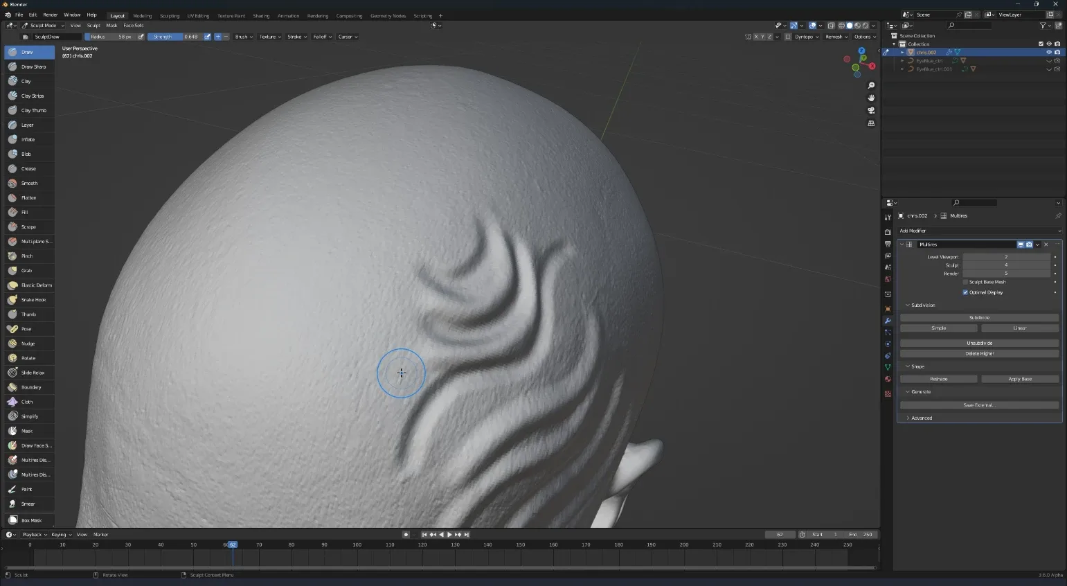Image resolution: width=1067 pixels, height=586 pixels.
Task: Open the Falloff dropdown
Action: (322, 37)
